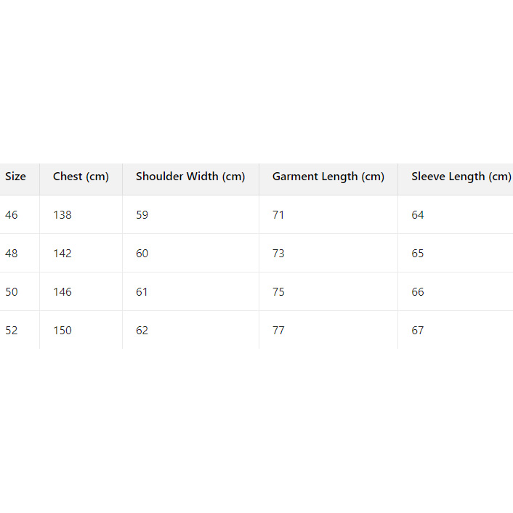
Task: Click the Sleeve Length (cm) header
Action: 461,177
